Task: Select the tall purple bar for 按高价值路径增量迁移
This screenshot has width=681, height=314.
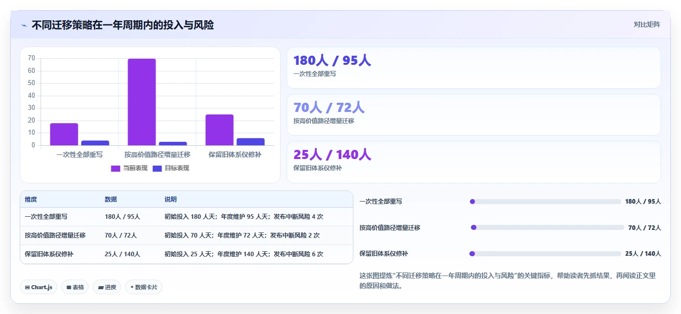Action: (x=142, y=102)
